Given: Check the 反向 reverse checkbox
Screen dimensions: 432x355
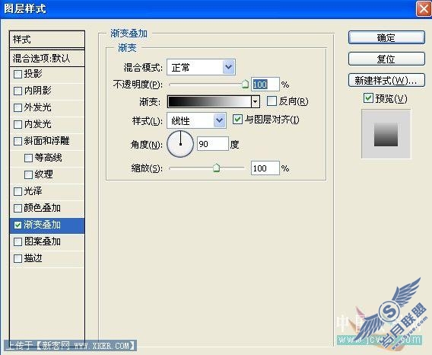Looking at the screenshot, I should [x=272, y=101].
